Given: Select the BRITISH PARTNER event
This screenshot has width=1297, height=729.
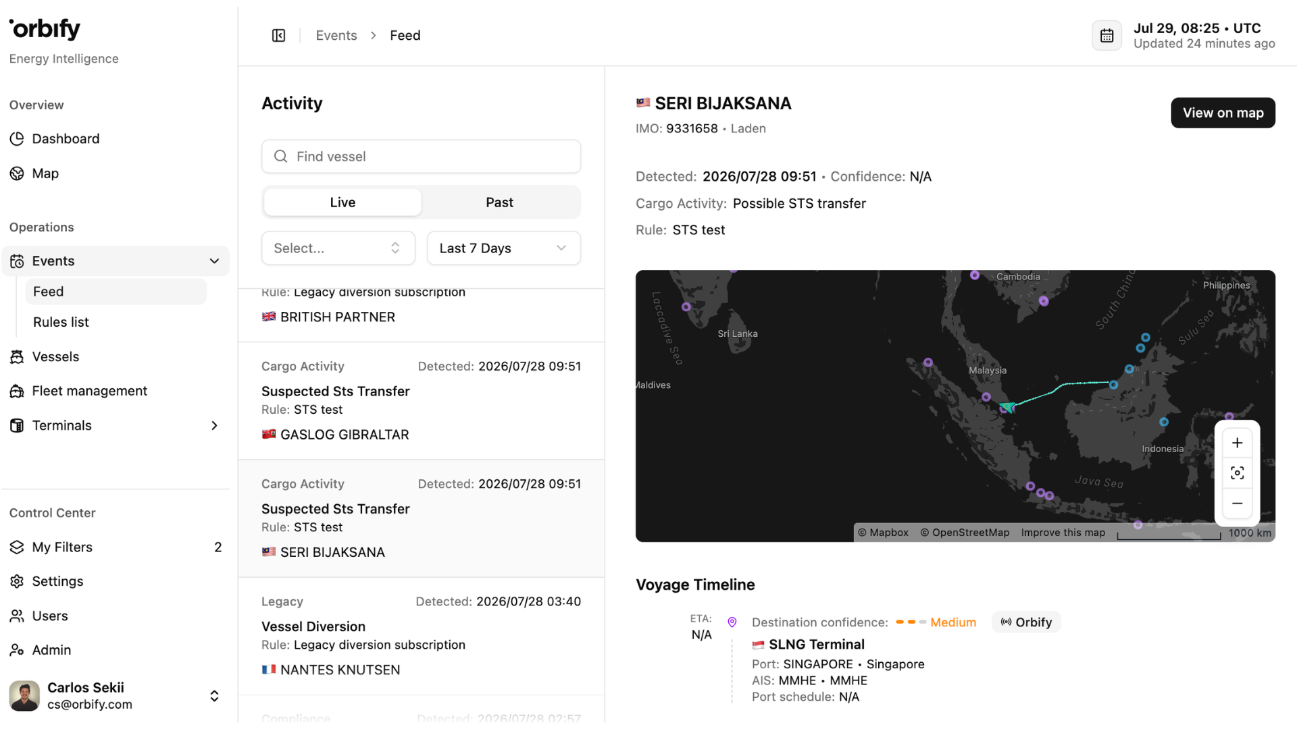Looking at the screenshot, I should (x=421, y=315).
